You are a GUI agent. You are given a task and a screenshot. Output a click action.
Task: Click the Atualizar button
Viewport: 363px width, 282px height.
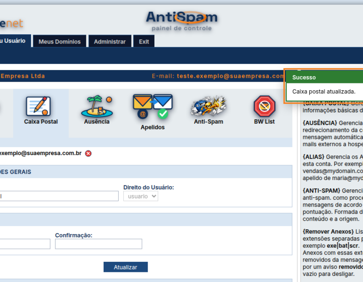125,267
